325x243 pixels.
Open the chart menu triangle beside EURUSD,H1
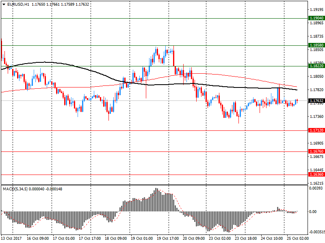[x=4, y=4]
